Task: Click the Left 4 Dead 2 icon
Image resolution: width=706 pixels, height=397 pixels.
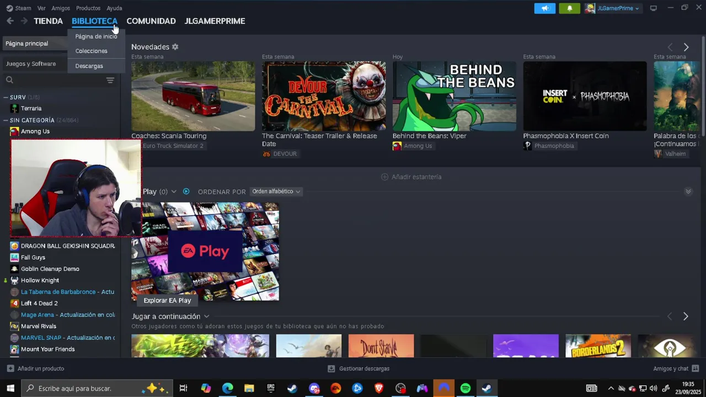Action: pos(14,303)
